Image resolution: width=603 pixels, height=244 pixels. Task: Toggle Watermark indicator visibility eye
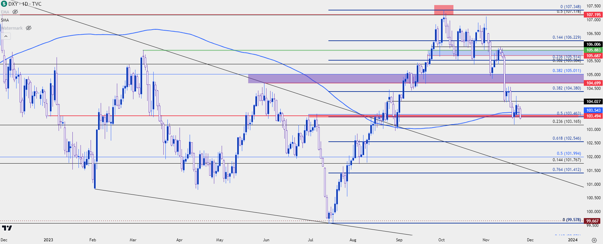29,28
